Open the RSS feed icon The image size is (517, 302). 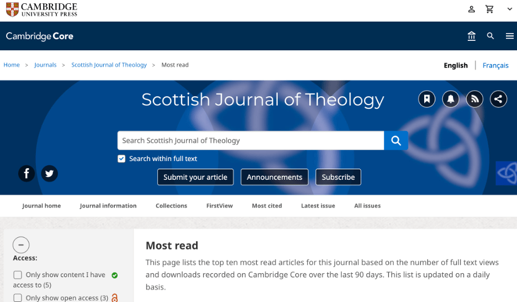[x=474, y=99]
